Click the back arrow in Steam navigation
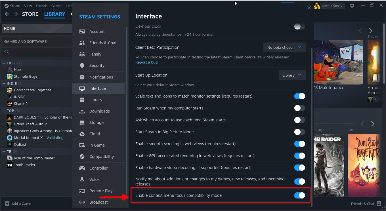 pyautogui.click(x=7, y=14)
